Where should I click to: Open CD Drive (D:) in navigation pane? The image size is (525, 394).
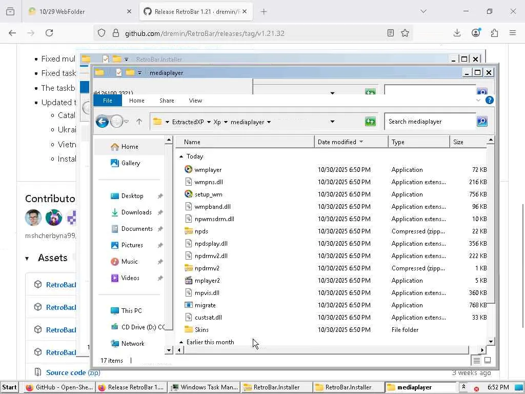(x=138, y=327)
